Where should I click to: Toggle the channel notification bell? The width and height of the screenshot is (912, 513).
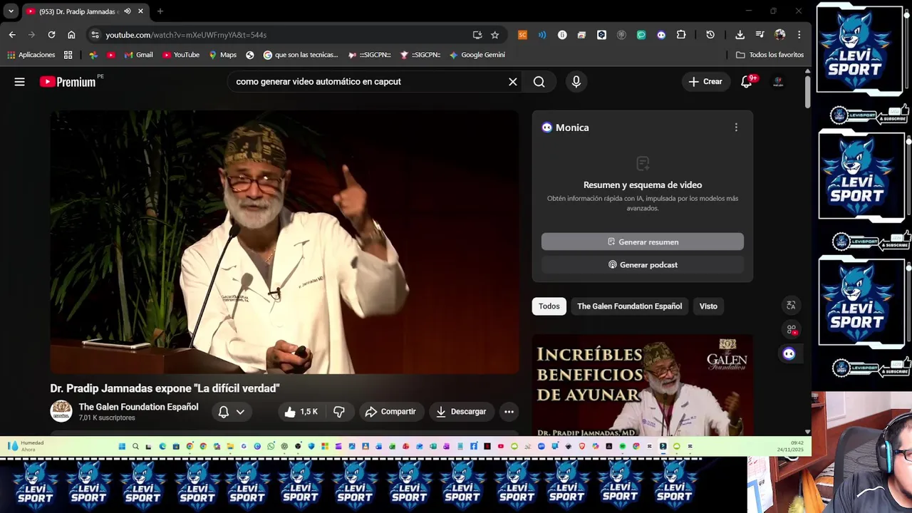click(x=224, y=412)
